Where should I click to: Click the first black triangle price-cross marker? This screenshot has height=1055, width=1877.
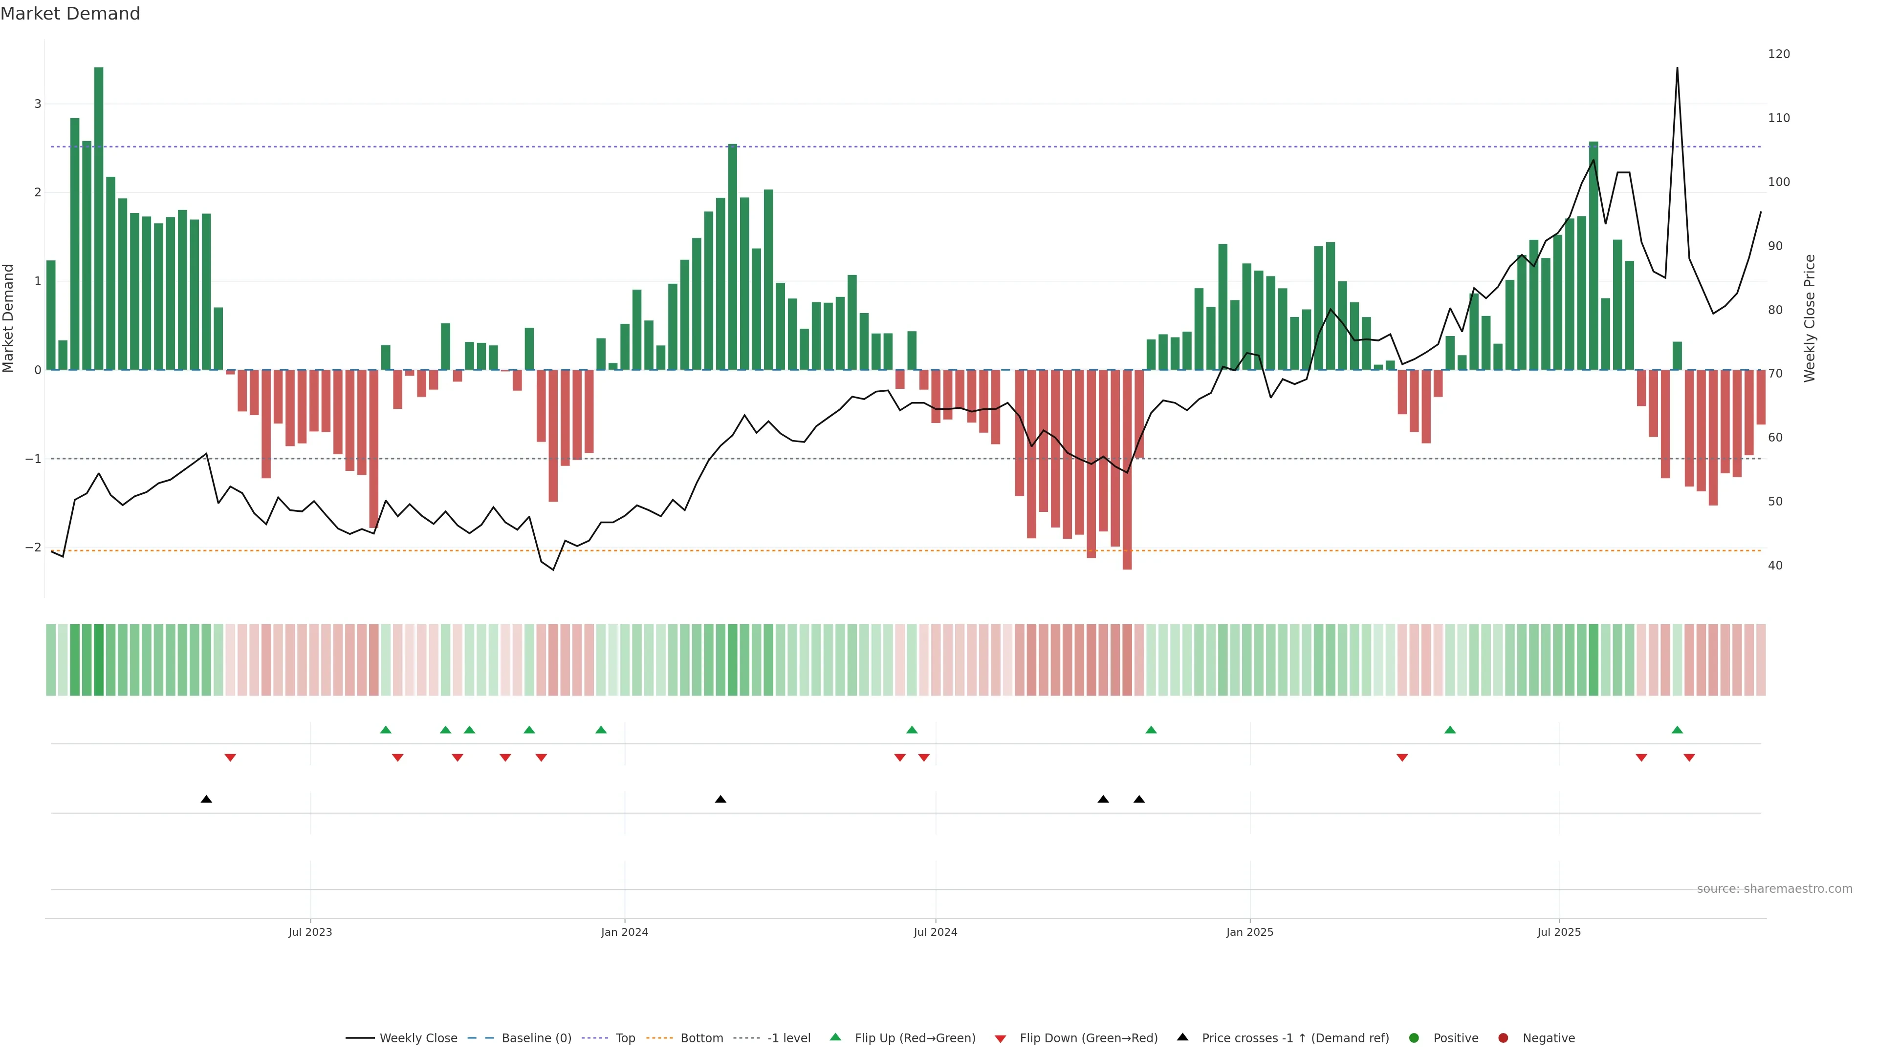click(x=206, y=800)
